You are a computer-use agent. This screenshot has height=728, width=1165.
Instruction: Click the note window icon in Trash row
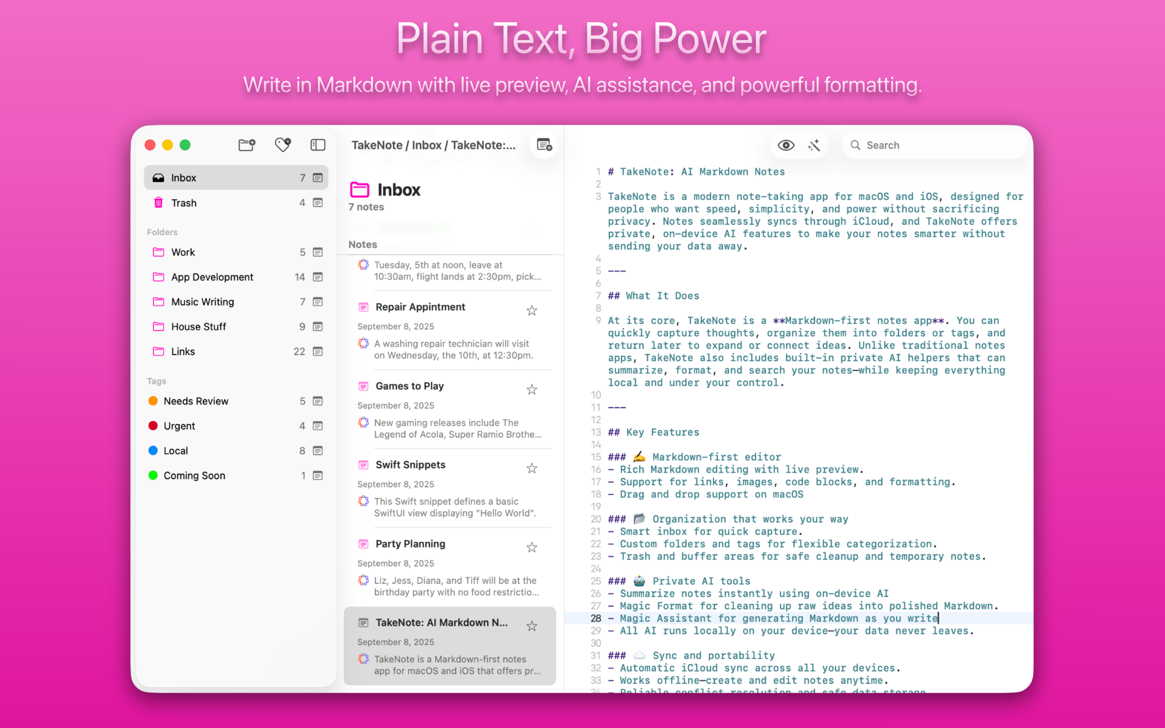pyautogui.click(x=318, y=203)
